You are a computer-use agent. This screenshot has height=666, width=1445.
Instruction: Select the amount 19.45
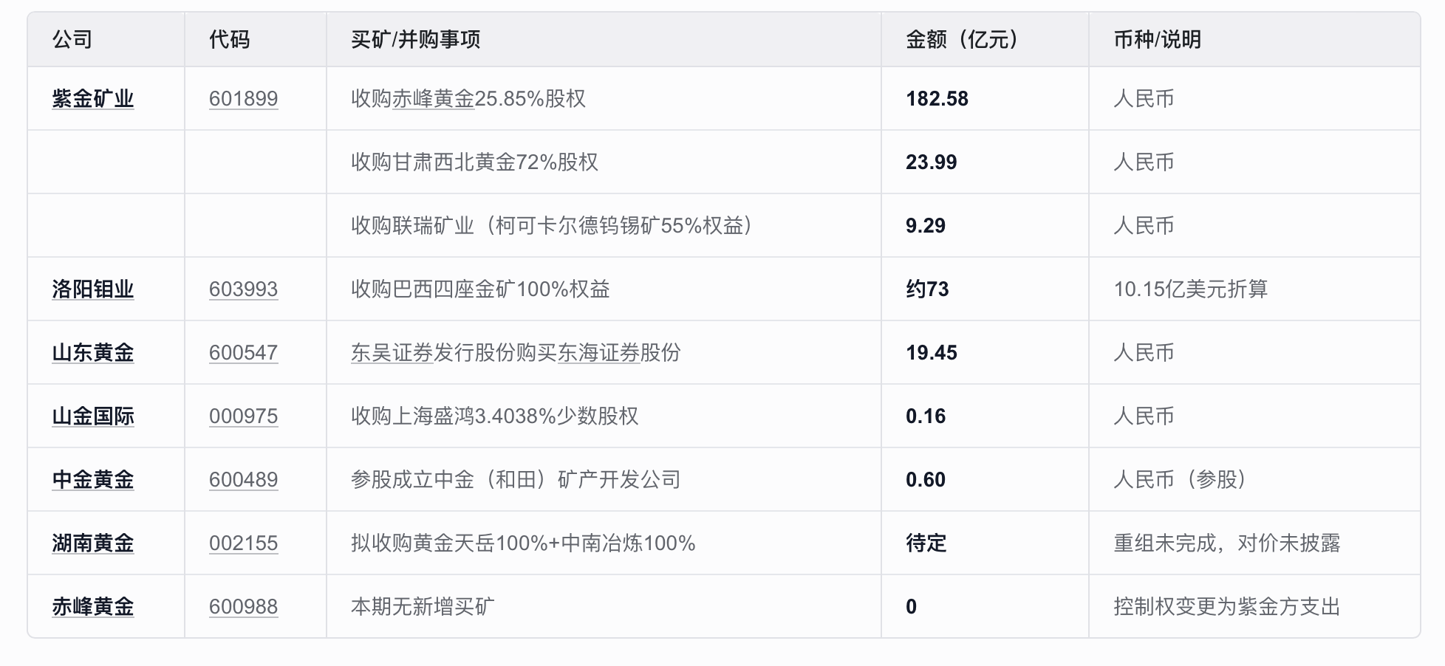pos(931,353)
